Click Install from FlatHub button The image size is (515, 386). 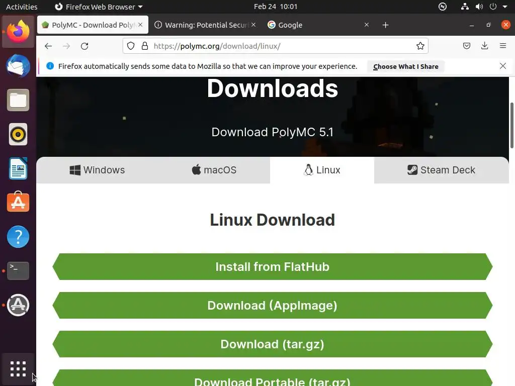point(272,266)
